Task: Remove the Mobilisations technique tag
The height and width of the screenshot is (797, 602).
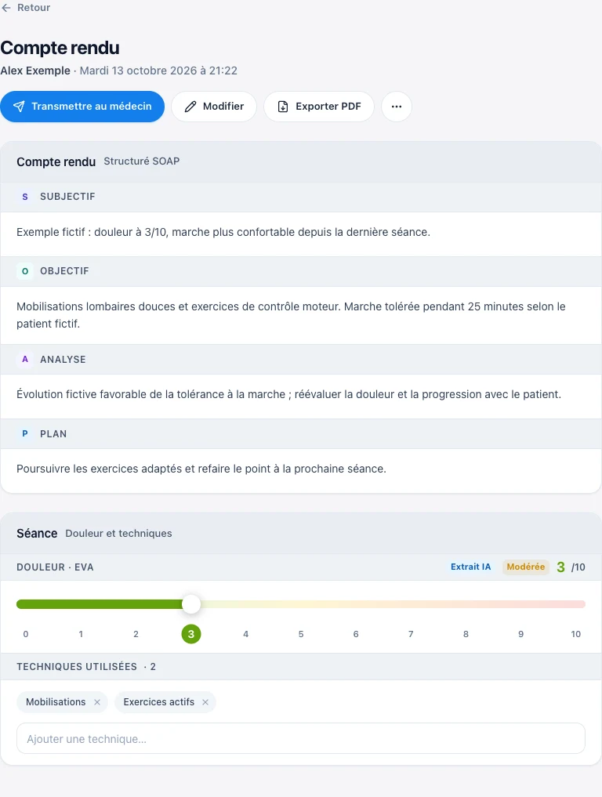Action: tap(97, 702)
